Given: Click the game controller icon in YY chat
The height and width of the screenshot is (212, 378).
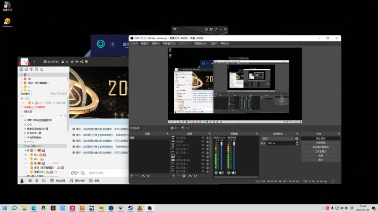Looking at the screenshot, I should pyautogui.click(x=74, y=173).
